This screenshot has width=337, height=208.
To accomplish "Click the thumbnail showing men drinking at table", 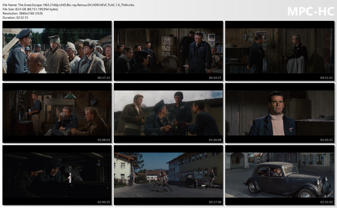I will tap(57, 113).
